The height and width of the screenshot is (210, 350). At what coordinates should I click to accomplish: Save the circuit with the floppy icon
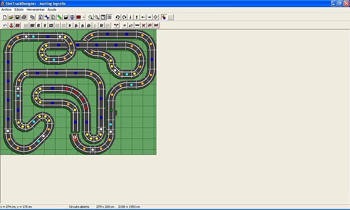(x=17, y=17)
